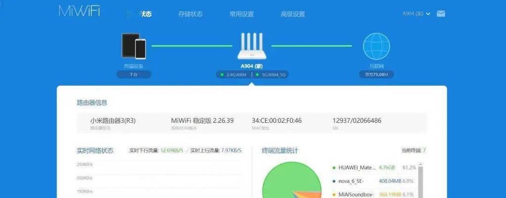Image resolution: width=506 pixels, height=198 pixels.
Task: Click the HUAWEI_Mate... device entry
Action: (357, 168)
